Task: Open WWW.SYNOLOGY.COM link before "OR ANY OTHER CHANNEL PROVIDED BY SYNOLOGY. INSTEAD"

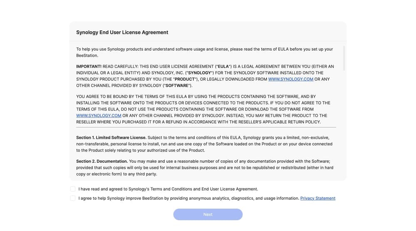Action: (x=99, y=116)
